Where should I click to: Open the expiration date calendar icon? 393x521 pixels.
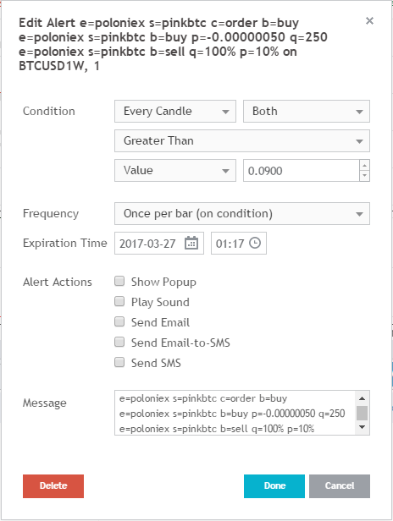(x=191, y=243)
